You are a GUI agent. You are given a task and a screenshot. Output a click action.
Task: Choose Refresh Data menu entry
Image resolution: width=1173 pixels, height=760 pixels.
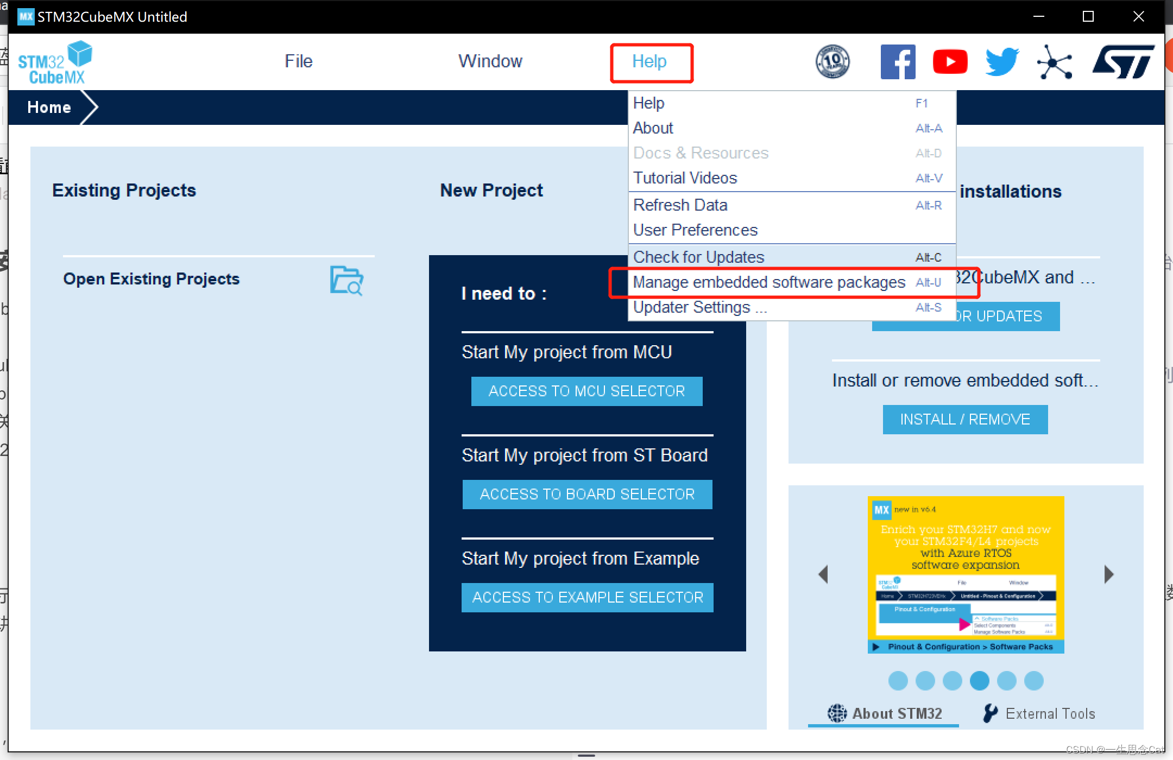click(x=792, y=205)
